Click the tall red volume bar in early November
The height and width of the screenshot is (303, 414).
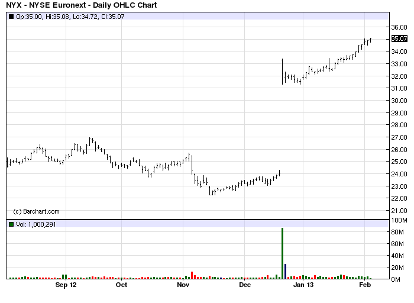pos(192,275)
